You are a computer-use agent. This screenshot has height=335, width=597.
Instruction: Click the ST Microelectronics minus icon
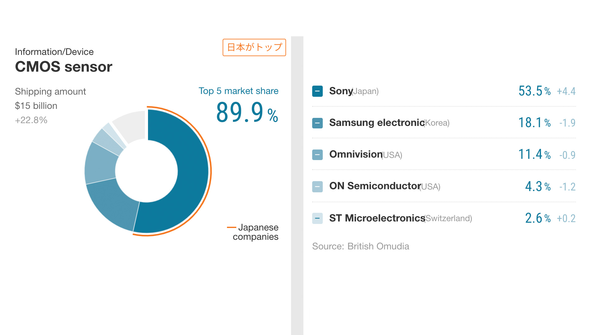pos(317,218)
